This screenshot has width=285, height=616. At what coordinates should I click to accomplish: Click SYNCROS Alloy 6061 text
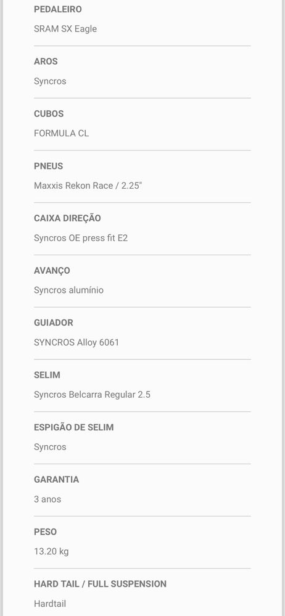76,343
